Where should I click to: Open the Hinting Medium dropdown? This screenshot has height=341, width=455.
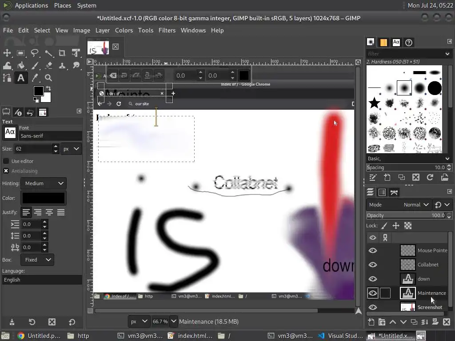pos(44,183)
